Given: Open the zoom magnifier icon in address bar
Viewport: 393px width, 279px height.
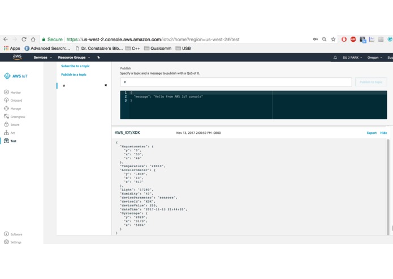Looking at the screenshot, I should (325, 40).
